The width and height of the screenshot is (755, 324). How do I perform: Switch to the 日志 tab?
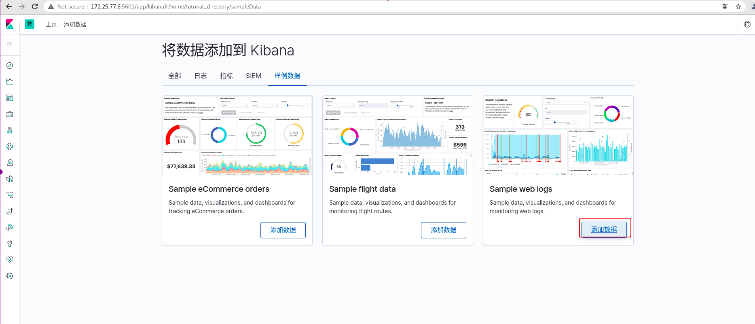point(201,76)
